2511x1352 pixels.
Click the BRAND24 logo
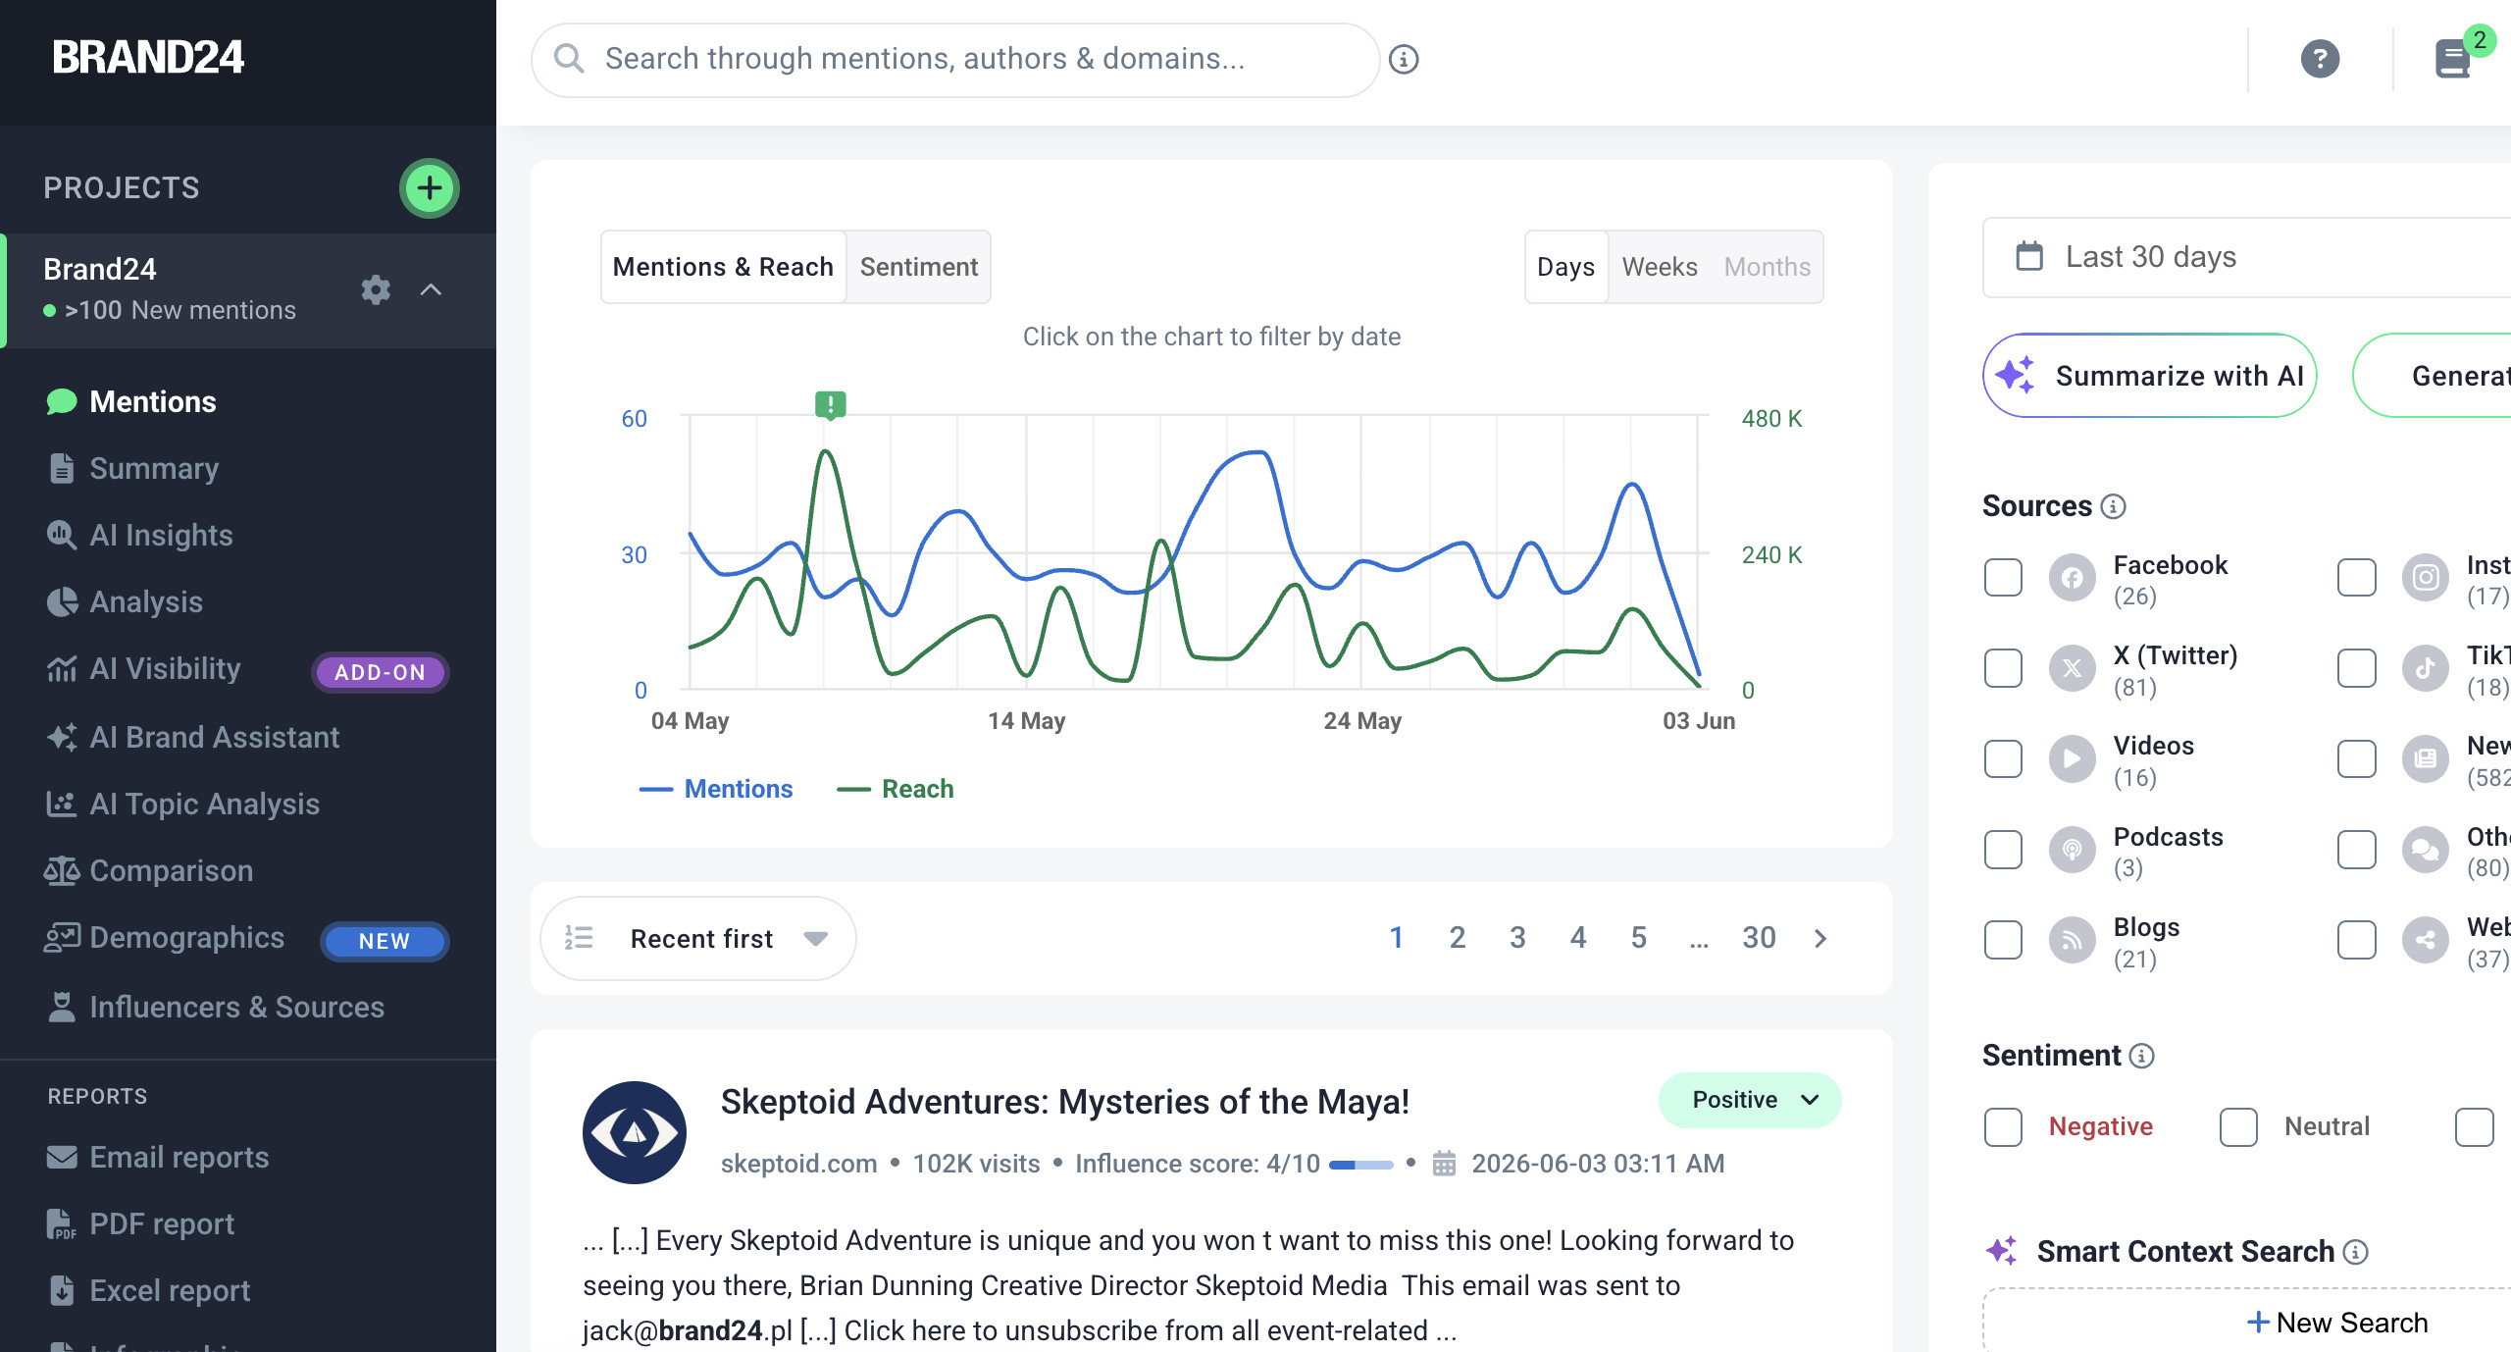point(147,57)
